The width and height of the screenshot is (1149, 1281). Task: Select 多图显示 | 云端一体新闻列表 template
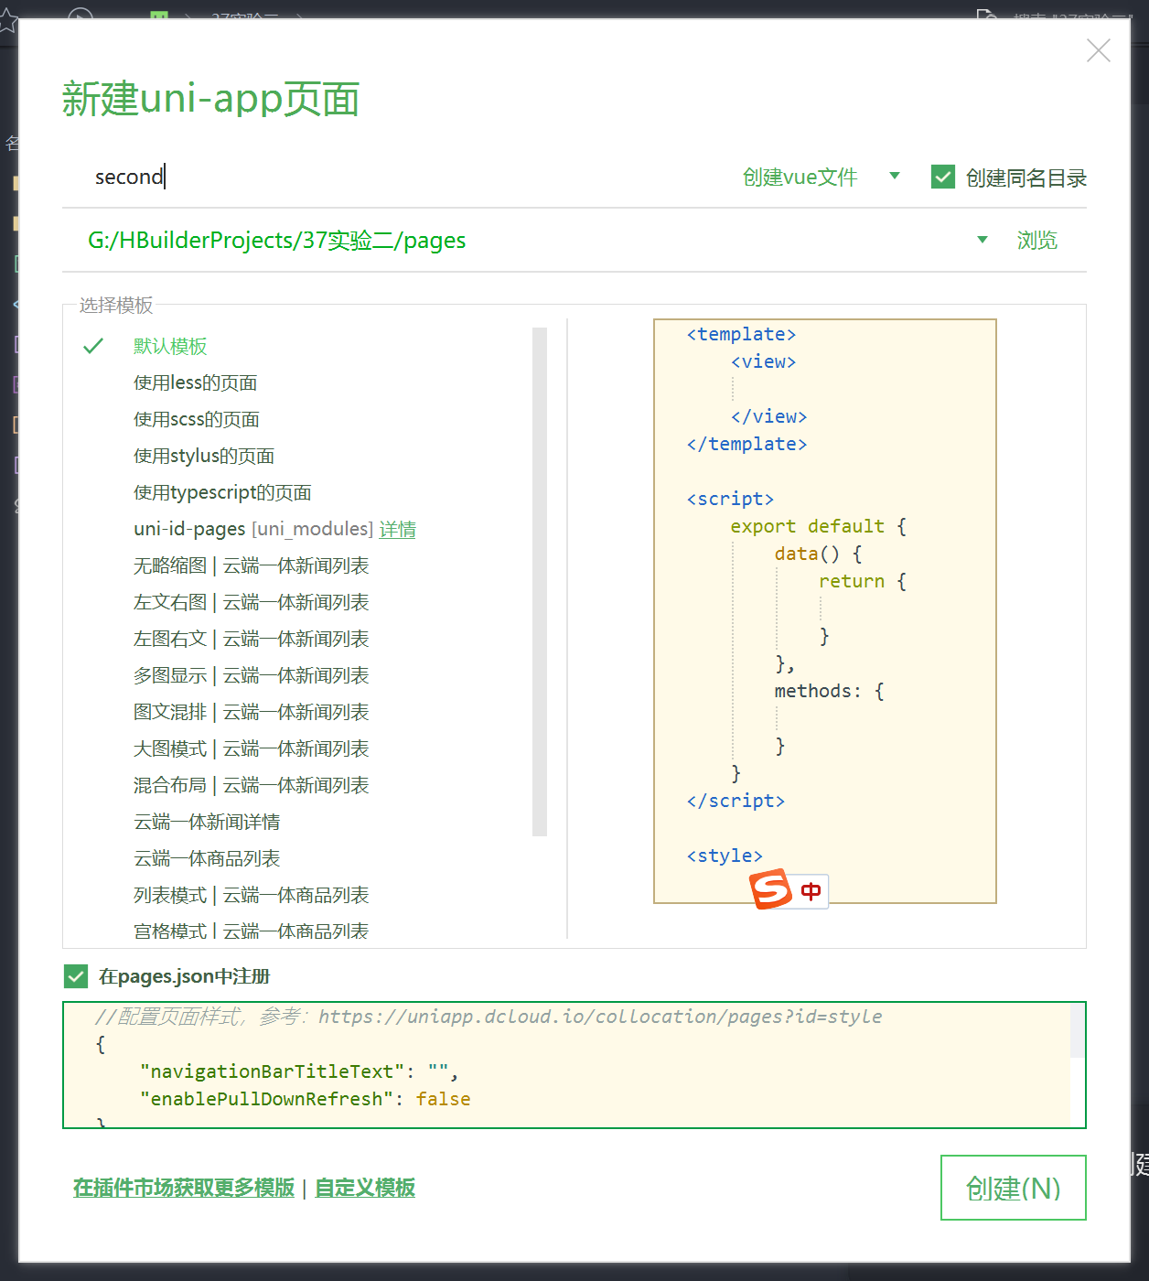coord(251,675)
